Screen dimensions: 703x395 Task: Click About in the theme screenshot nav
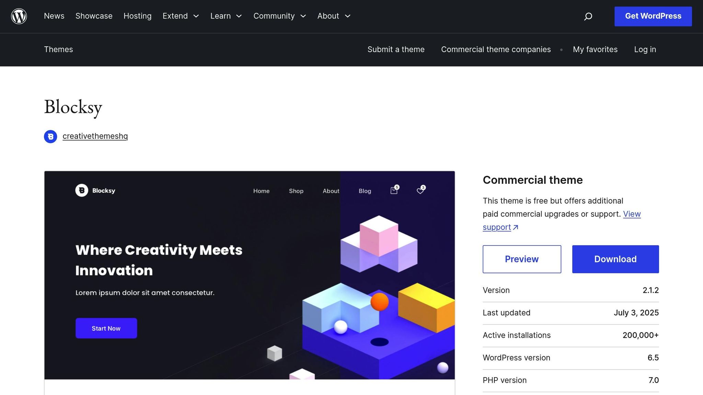(331, 191)
